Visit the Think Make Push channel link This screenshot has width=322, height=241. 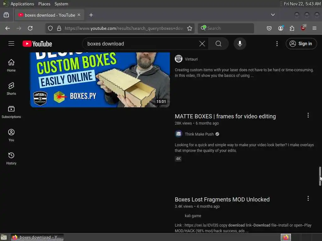pos(199,134)
